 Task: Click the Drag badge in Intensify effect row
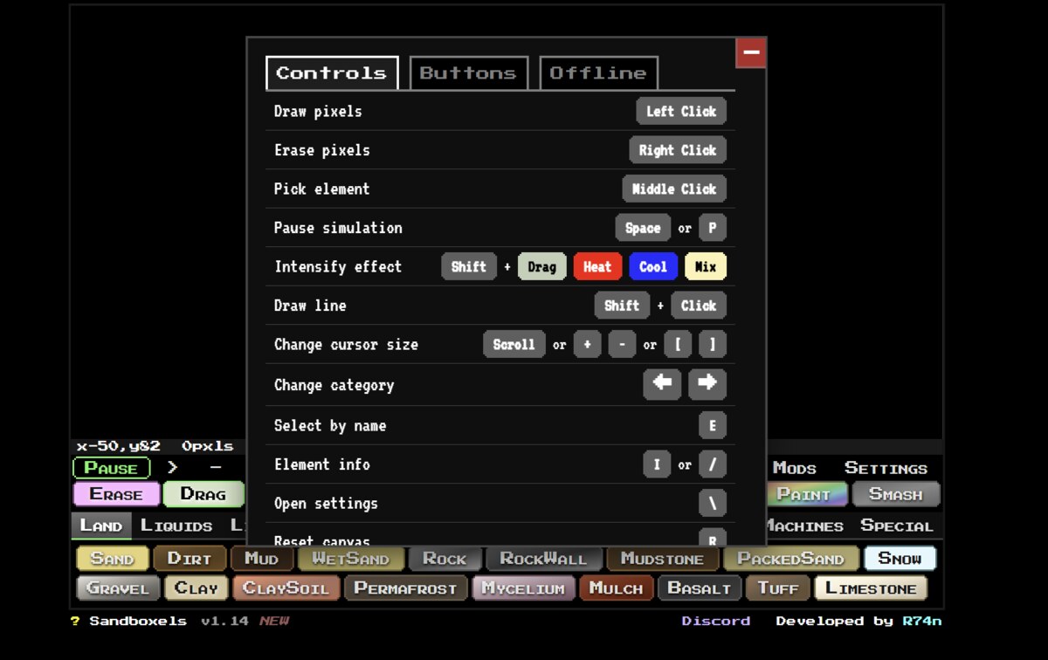click(541, 266)
